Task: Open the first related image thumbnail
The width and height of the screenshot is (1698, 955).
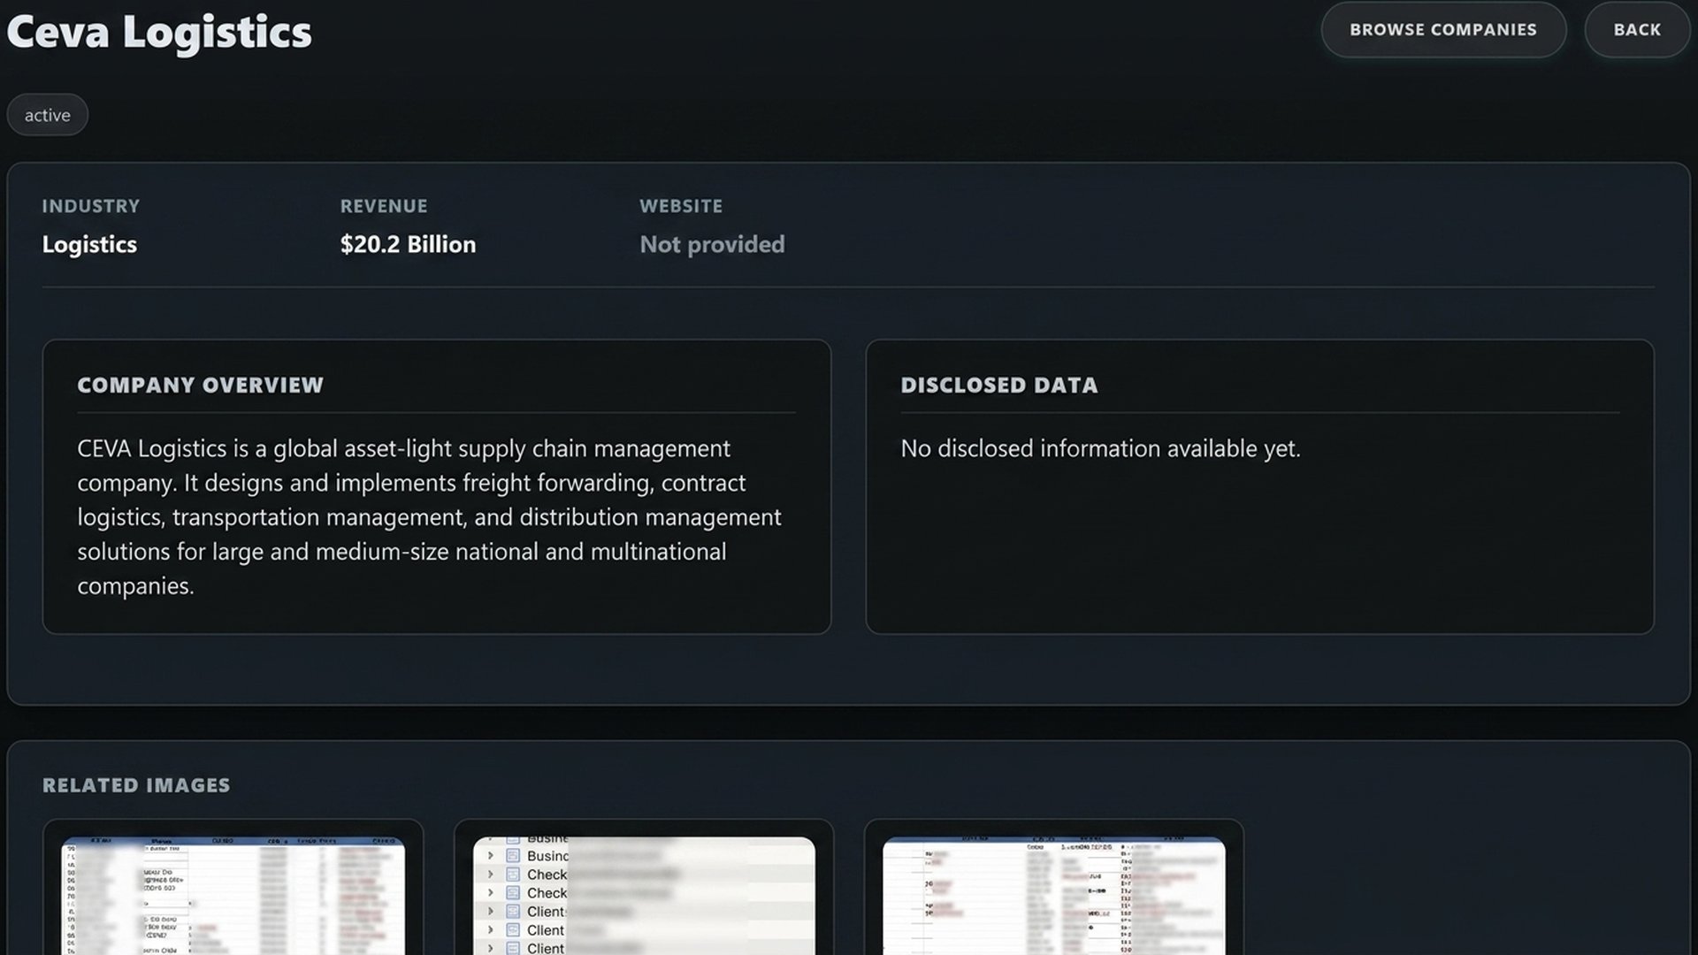Action: (233, 895)
